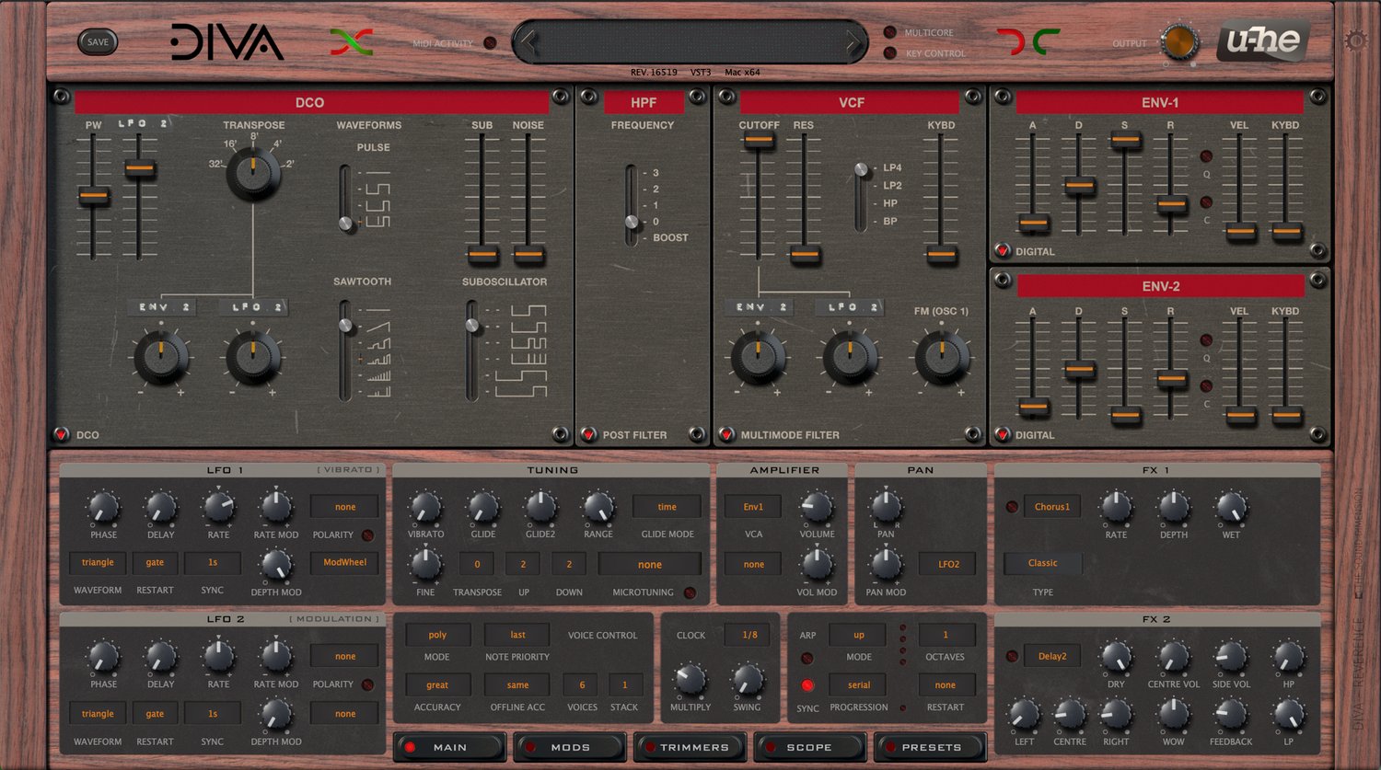Click the preset name display in the header
The height and width of the screenshot is (770, 1381).
(x=690, y=42)
